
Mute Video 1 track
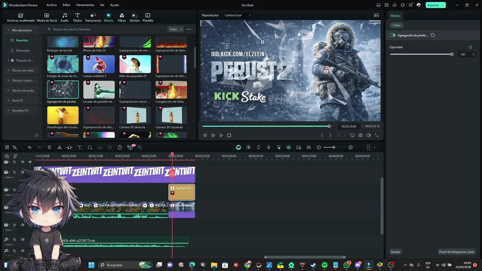point(22,225)
